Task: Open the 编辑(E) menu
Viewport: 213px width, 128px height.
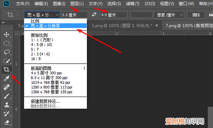Action: tap(41, 4)
